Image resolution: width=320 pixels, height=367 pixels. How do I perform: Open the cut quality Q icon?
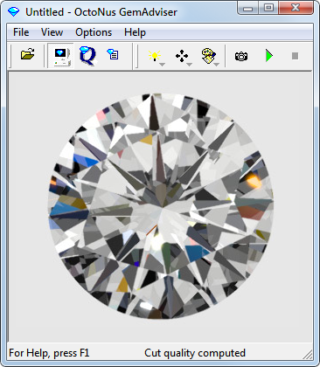pyautogui.click(x=87, y=55)
